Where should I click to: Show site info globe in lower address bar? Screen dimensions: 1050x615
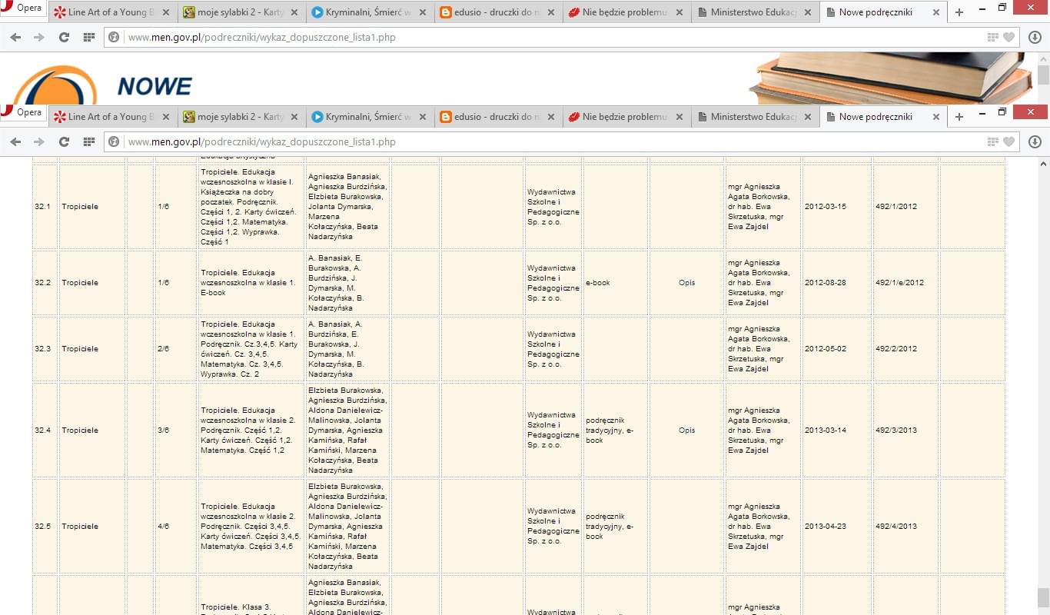click(114, 142)
